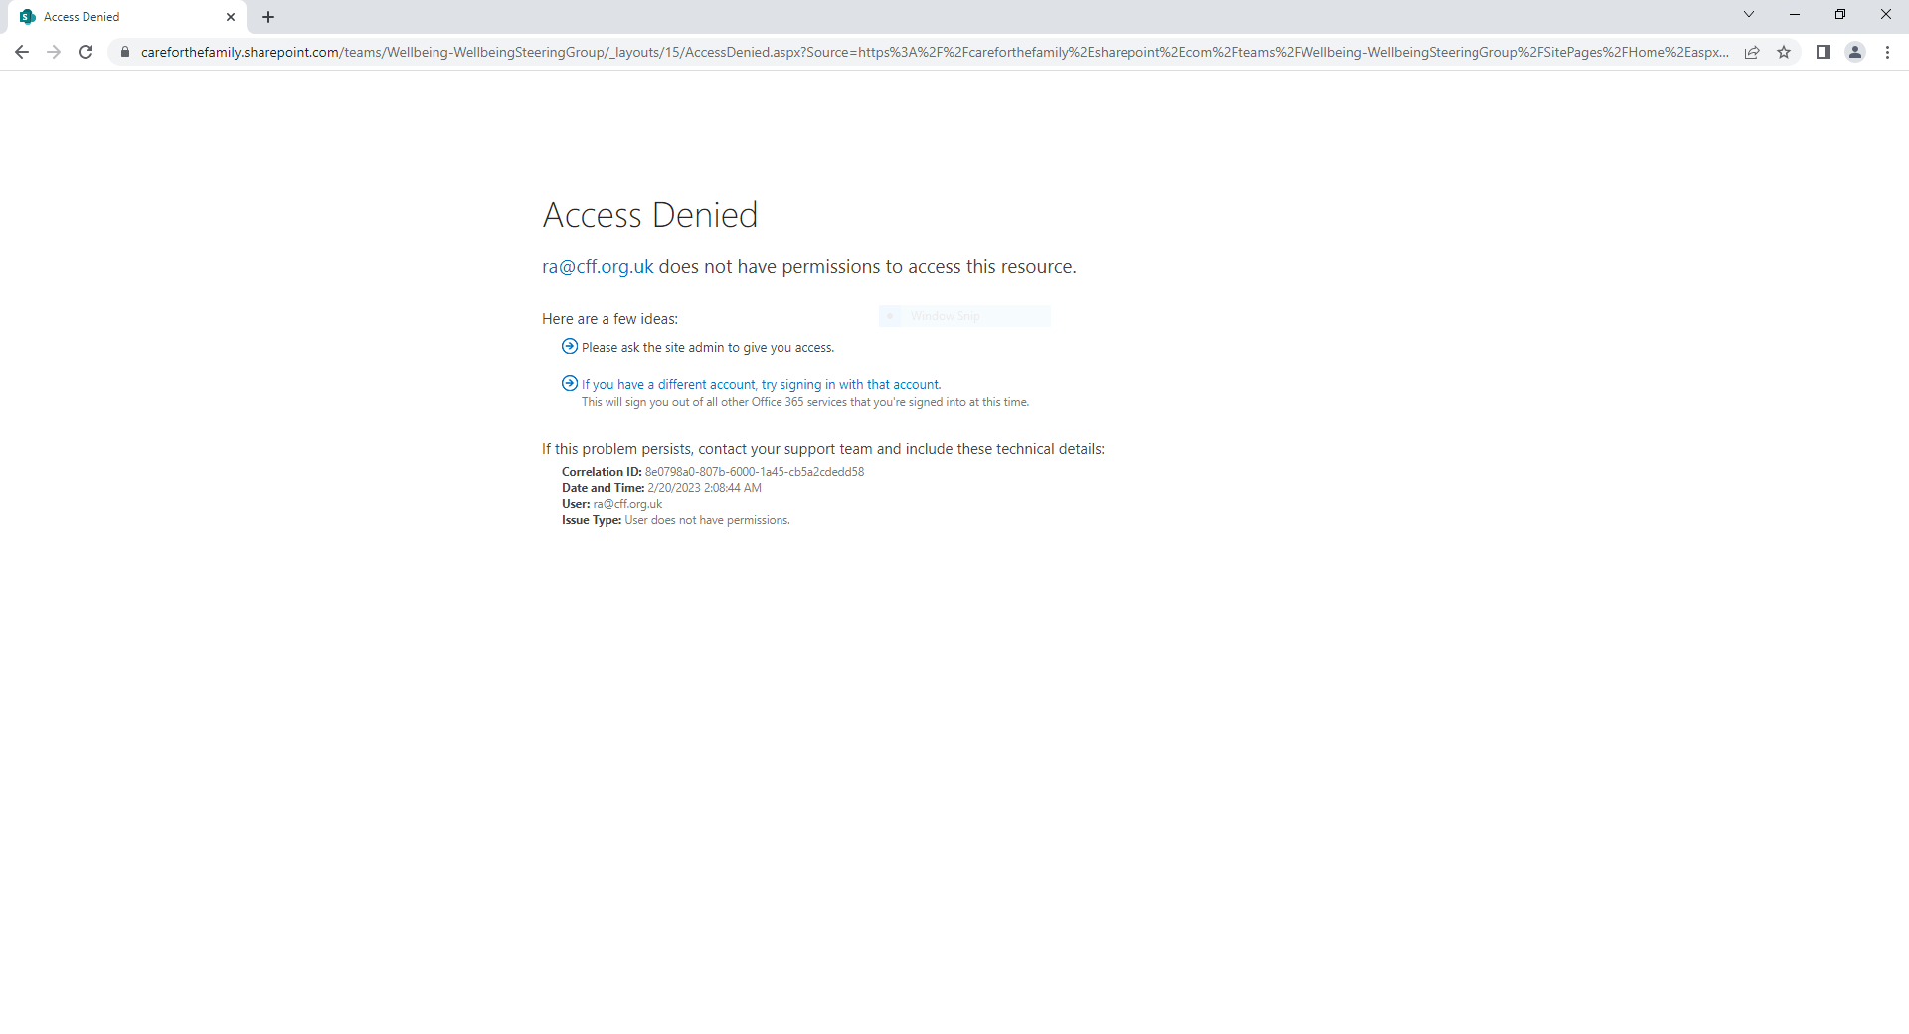Reload the Access Denied page
1909x1034 pixels.
tap(86, 52)
